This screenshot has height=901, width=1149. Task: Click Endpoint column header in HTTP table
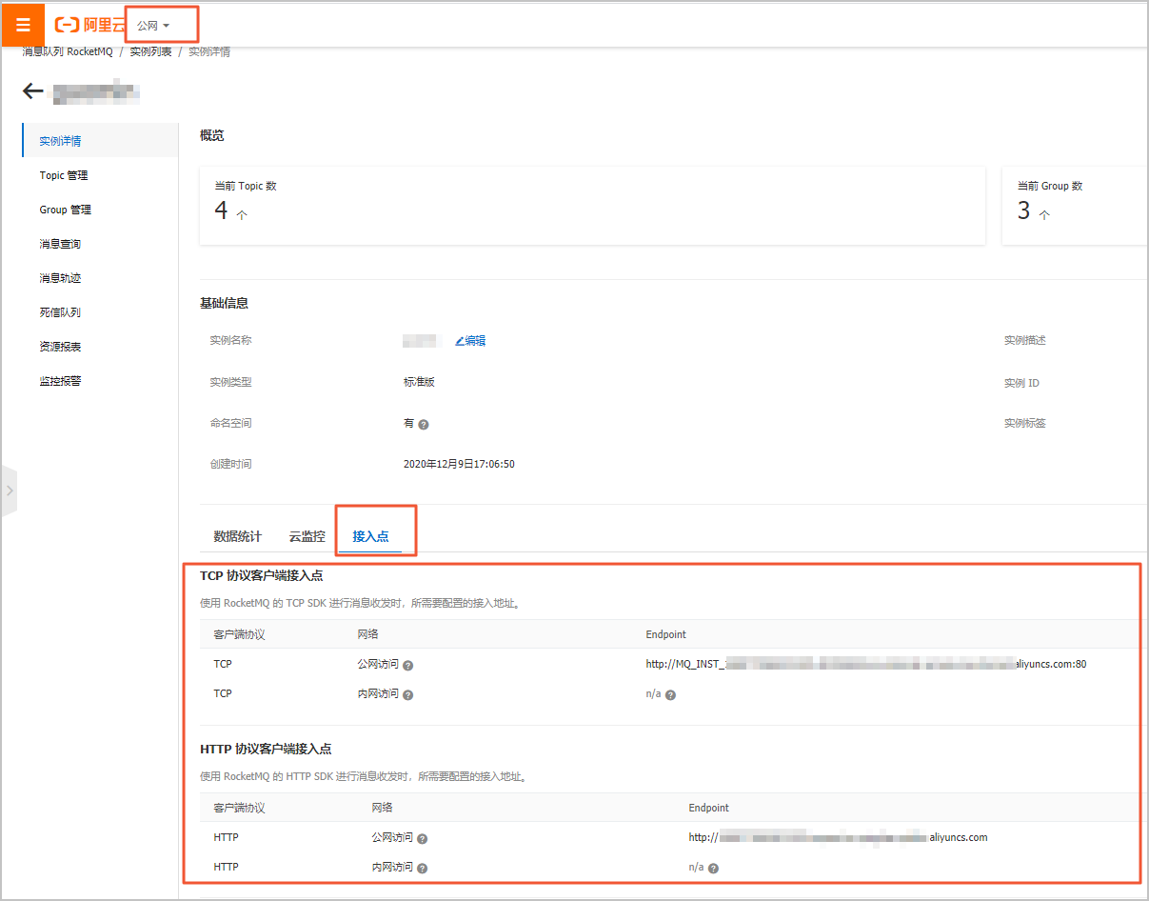pos(708,808)
